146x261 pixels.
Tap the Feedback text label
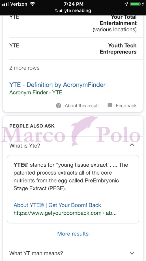tap(126, 106)
